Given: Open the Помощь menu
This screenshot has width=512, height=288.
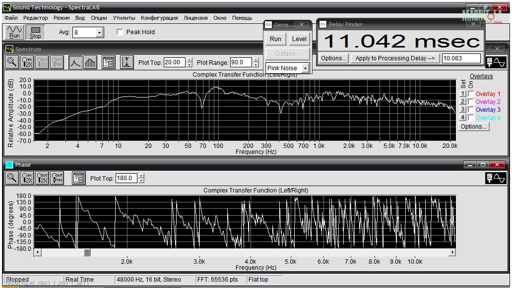Looking at the screenshot, I should 242,18.
